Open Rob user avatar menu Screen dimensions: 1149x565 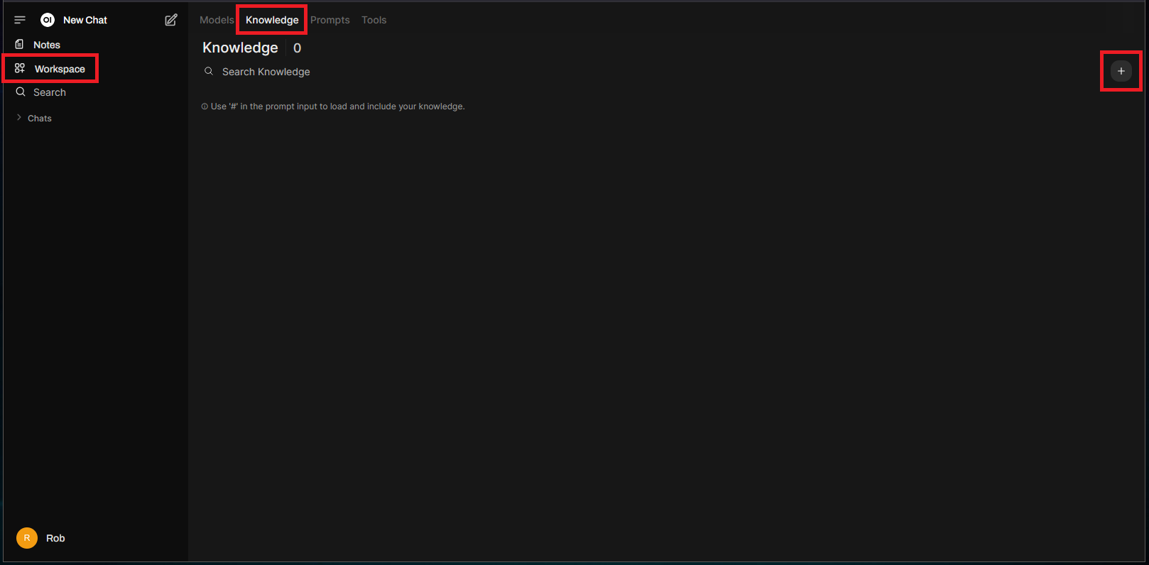pos(27,538)
